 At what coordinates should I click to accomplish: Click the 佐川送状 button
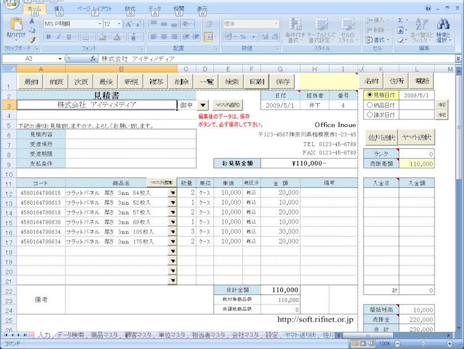[382, 137]
